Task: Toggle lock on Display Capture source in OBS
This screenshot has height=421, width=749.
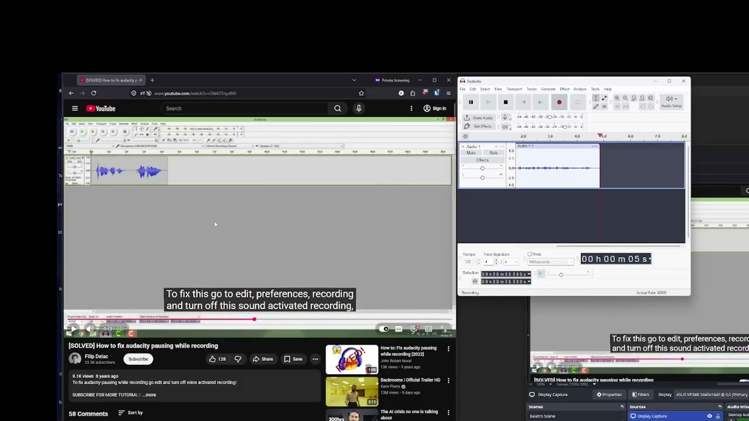Action: (x=718, y=416)
